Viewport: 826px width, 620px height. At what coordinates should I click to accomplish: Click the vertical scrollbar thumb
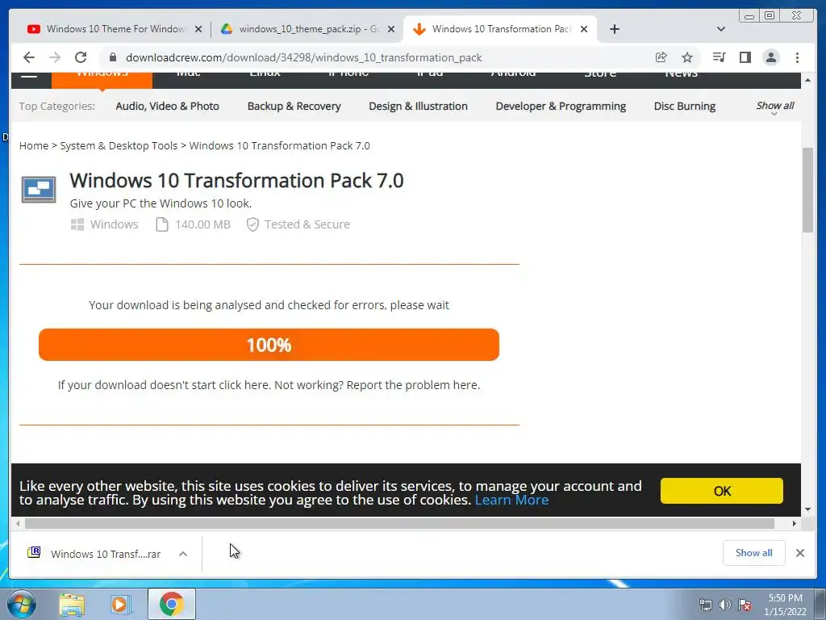coord(808,190)
